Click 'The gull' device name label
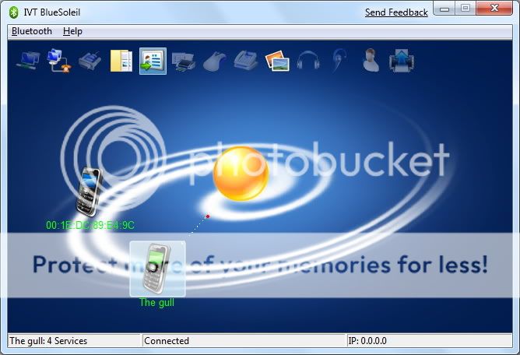The width and height of the screenshot is (520, 355). pos(157,302)
